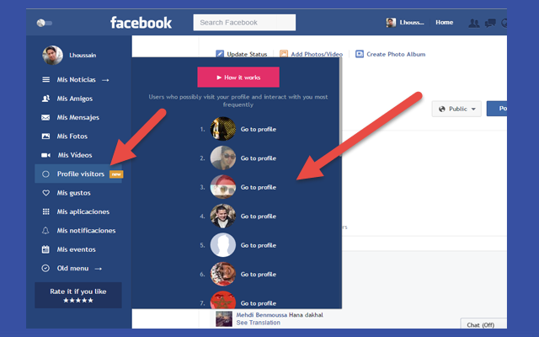Click the Create Photo Album icon

tap(360, 54)
